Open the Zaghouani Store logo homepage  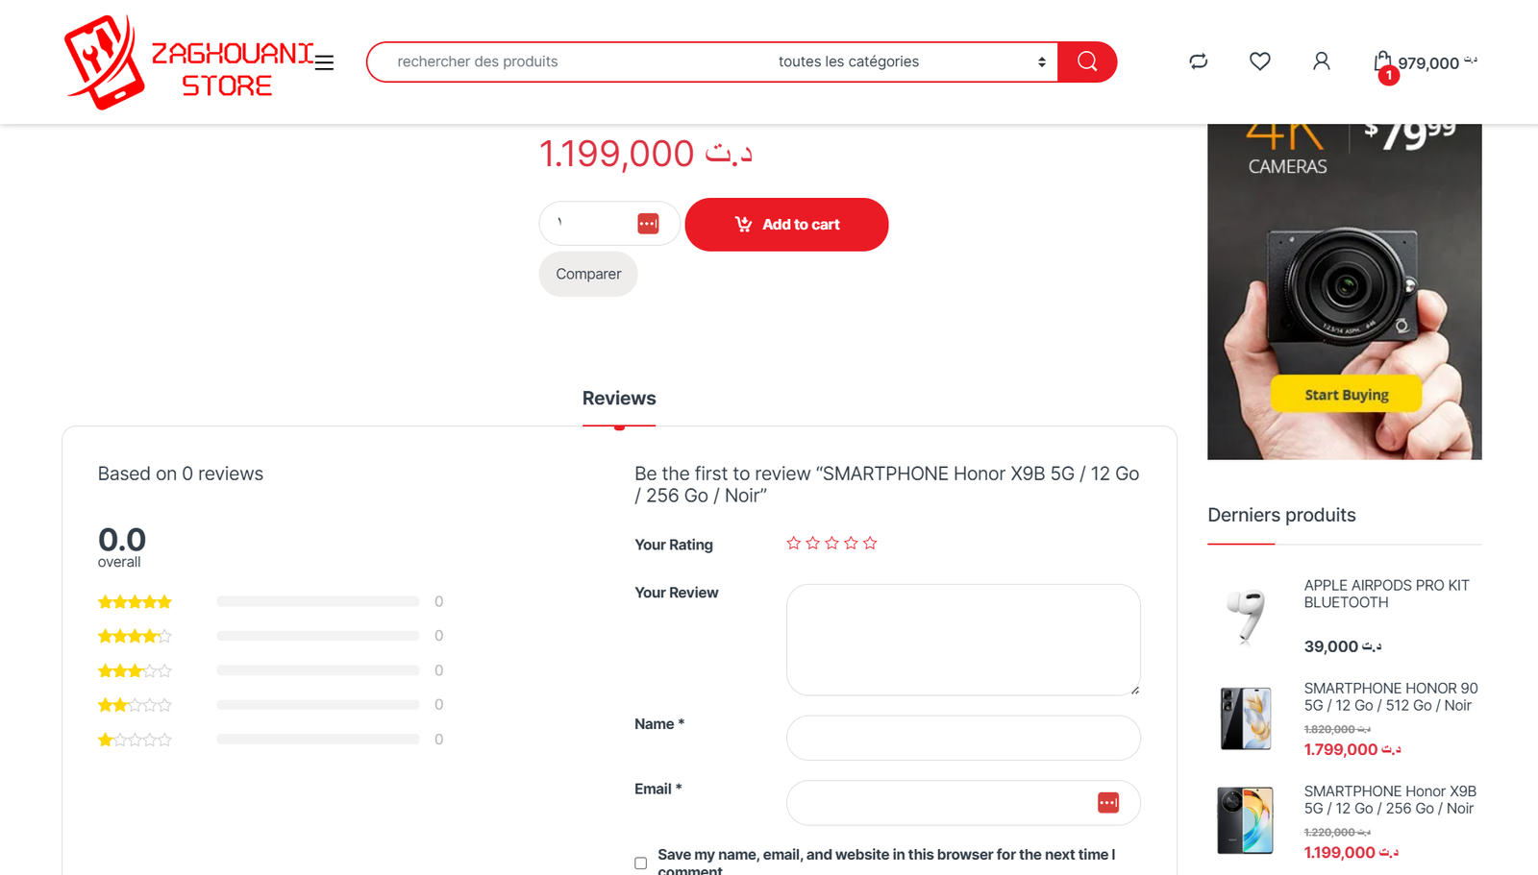(x=188, y=62)
